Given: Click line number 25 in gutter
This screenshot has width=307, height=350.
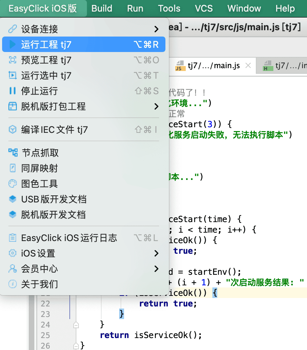Looking at the screenshot, I should [x=46, y=335].
